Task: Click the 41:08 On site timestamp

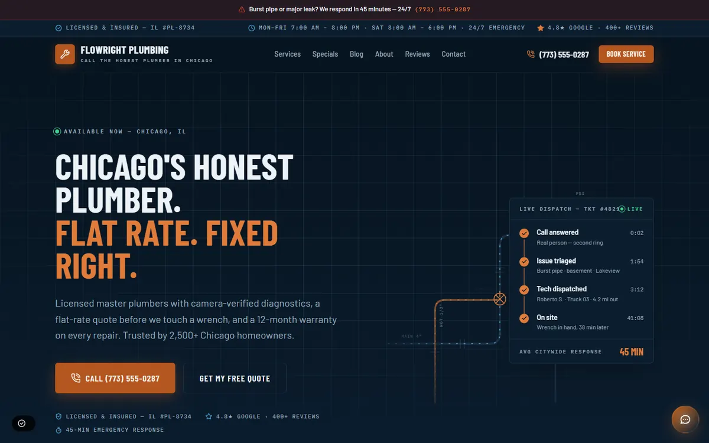Action: [635, 318]
